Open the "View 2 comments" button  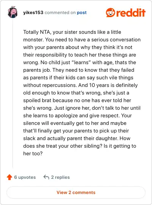76,192
